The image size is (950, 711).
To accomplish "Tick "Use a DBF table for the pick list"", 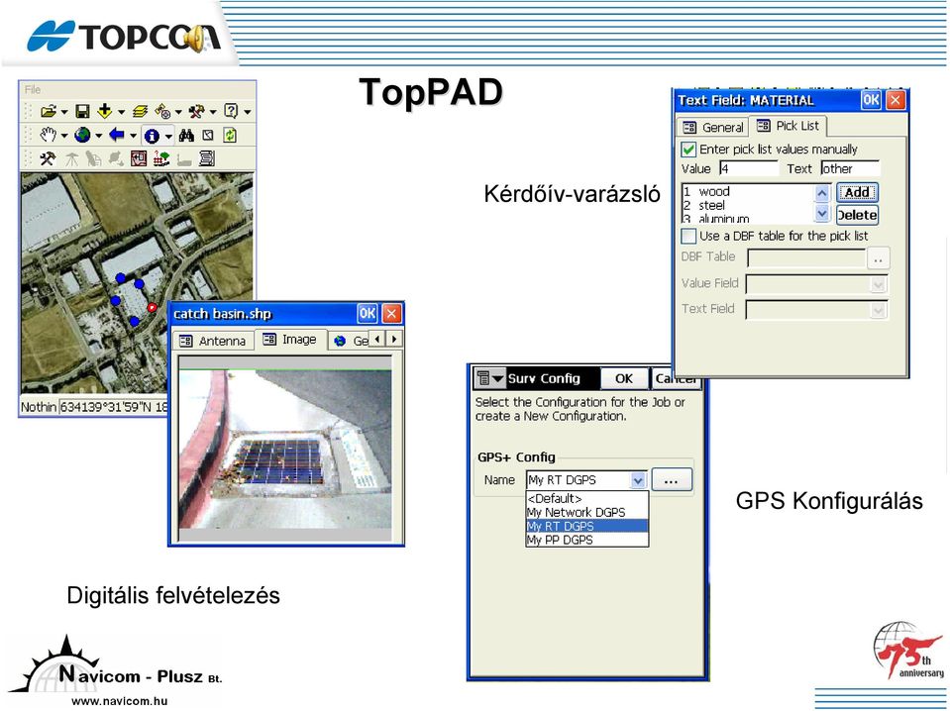I will point(688,236).
